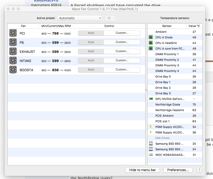The height and width of the screenshot is (179, 213).
Task: Select the Drive Bay 2 sensor row
Action: coord(175,88)
